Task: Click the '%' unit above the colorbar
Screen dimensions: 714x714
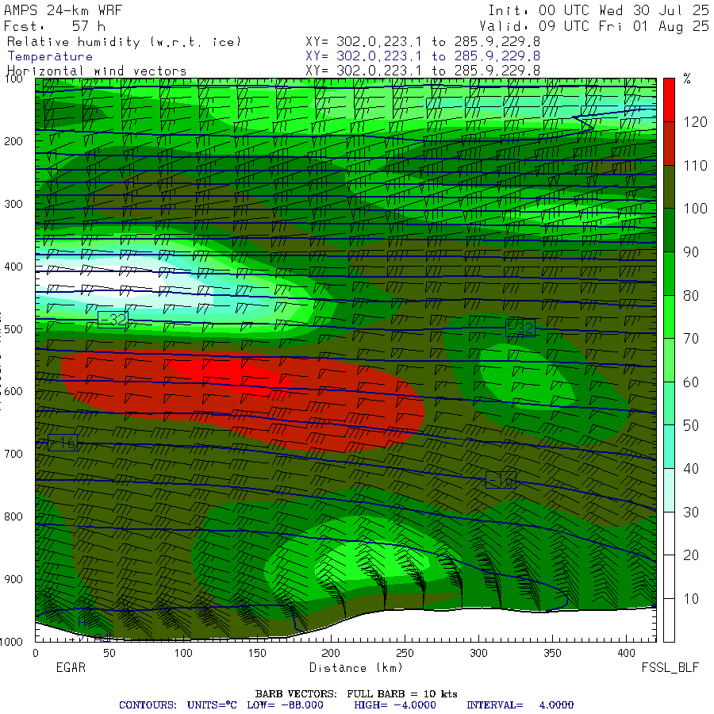Action: [687, 79]
